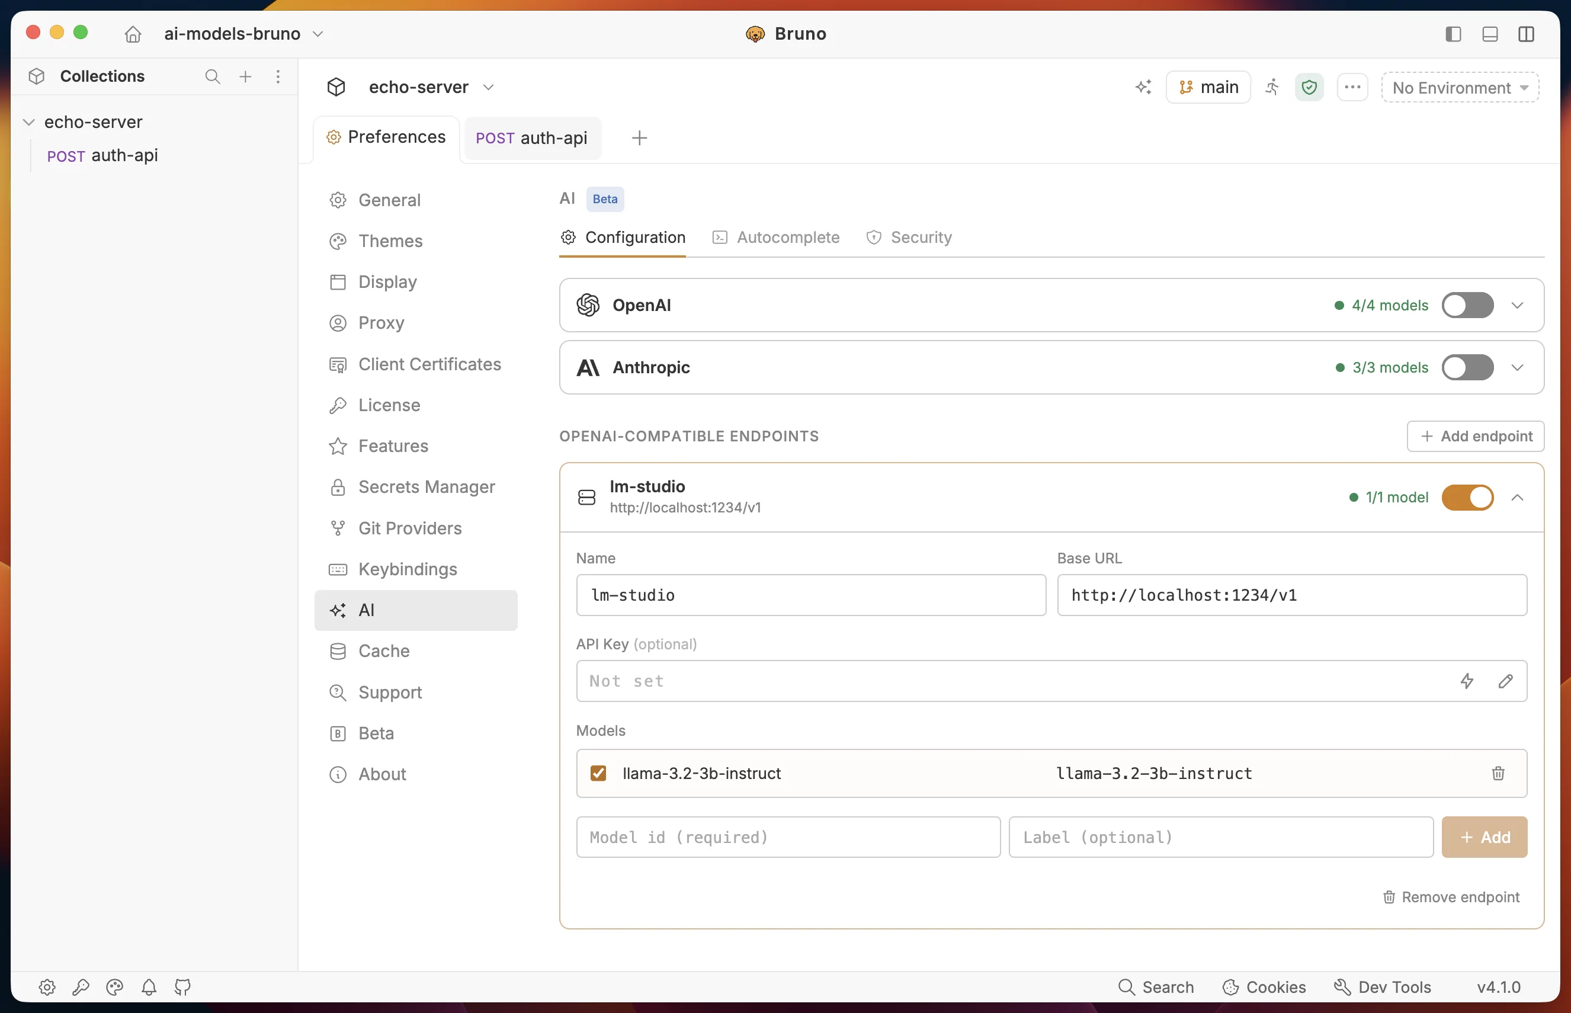Switch to the Security tab
The width and height of the screenshot is (1571, 1013).
[x=909, y=238]
